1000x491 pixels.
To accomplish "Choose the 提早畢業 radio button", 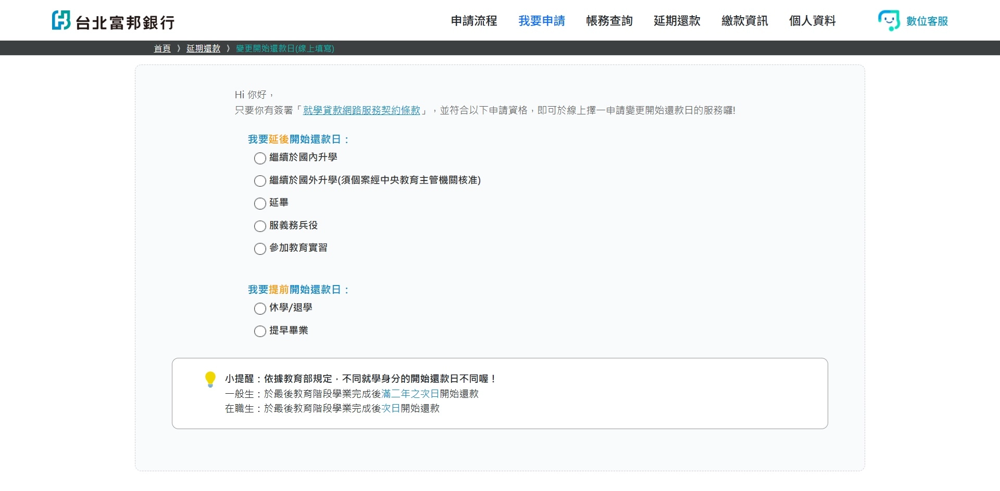I will click(260, 331).
